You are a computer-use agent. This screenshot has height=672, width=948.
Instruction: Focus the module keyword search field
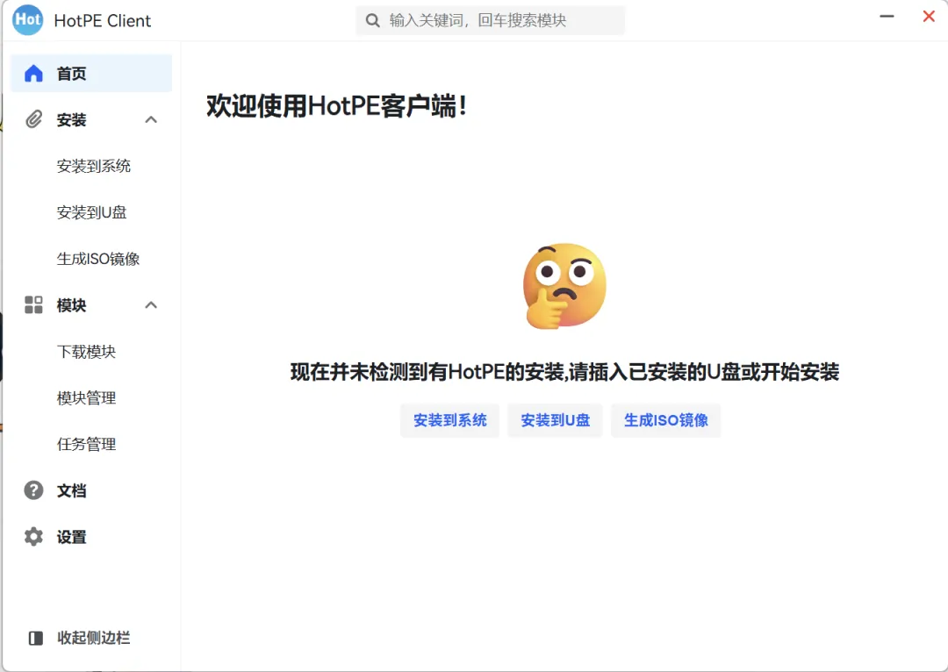coord(491,20)
